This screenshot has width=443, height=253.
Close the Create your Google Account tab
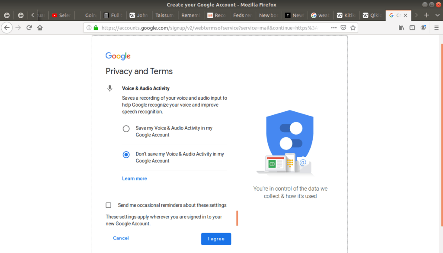click(x=405, y=15)
